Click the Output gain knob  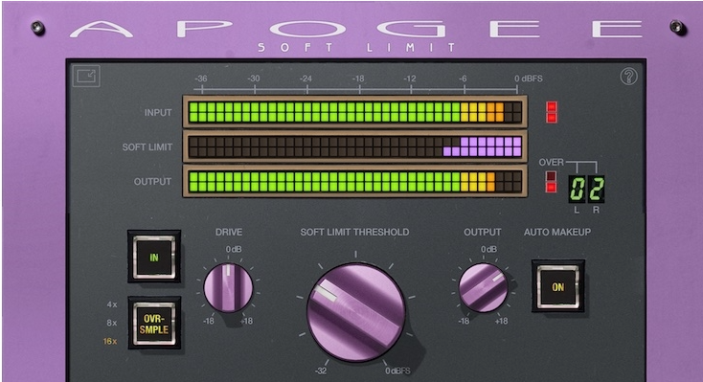pyautogui.click(x=484, y=287)
